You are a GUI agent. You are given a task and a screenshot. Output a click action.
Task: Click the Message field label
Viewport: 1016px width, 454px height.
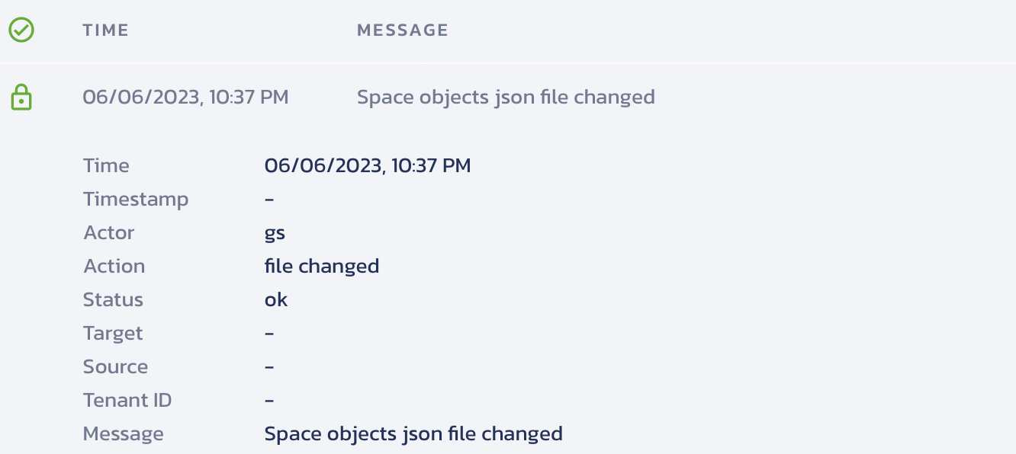(124, 433)
